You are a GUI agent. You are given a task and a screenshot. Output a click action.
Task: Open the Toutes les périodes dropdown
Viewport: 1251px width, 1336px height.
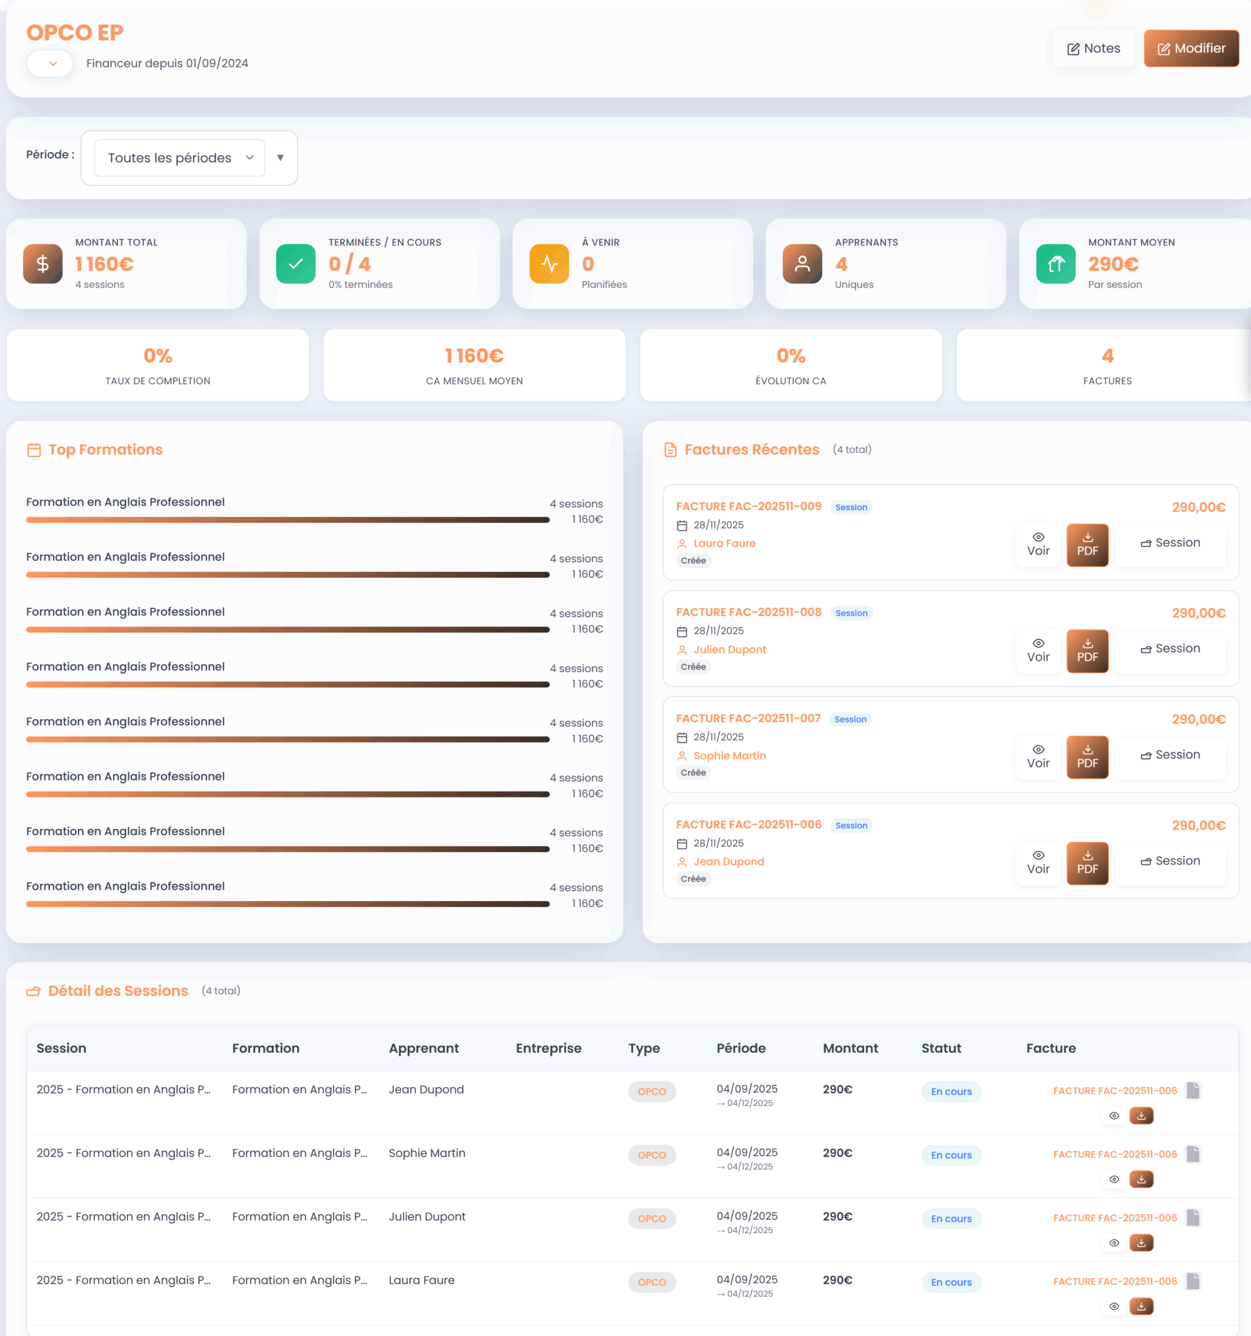[180, 158]
